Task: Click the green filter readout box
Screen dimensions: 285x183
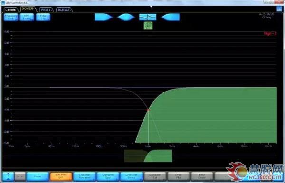Action: coord(148,26)
